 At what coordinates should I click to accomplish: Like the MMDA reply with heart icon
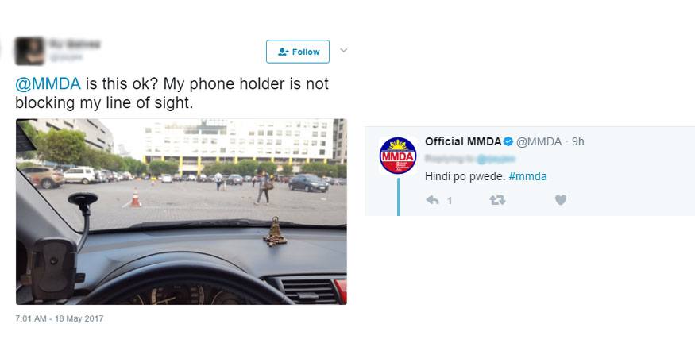coord(561,200)
